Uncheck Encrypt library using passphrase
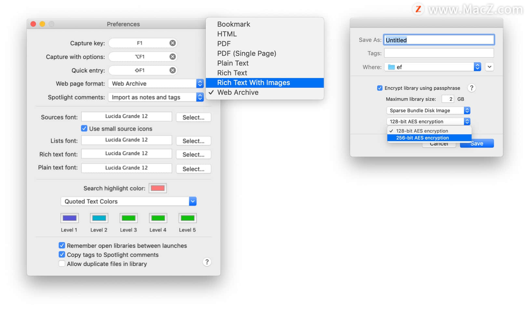This screenshot has height=311, width=529. [380, 88]
